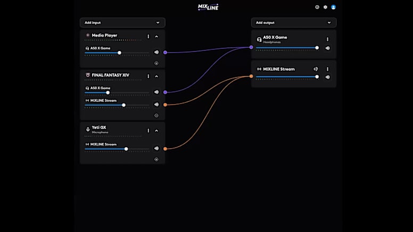The height and width of the screenshot is (232, 413).
Task: Open A50 X Game output three-dot menu
Action: pyautogui.click(x=328, y=39)
